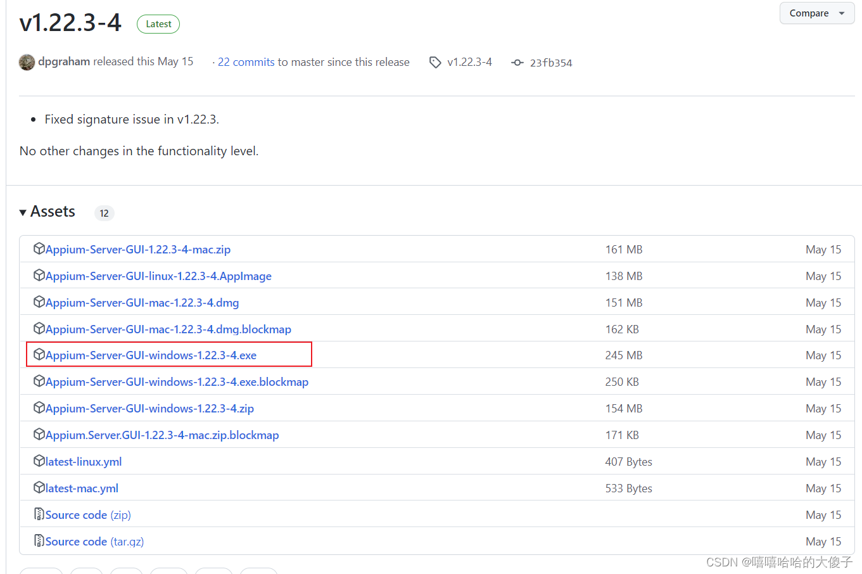Click the zip archive icon before Source code (zip)

pyautogui.click(x=39, y=514)
